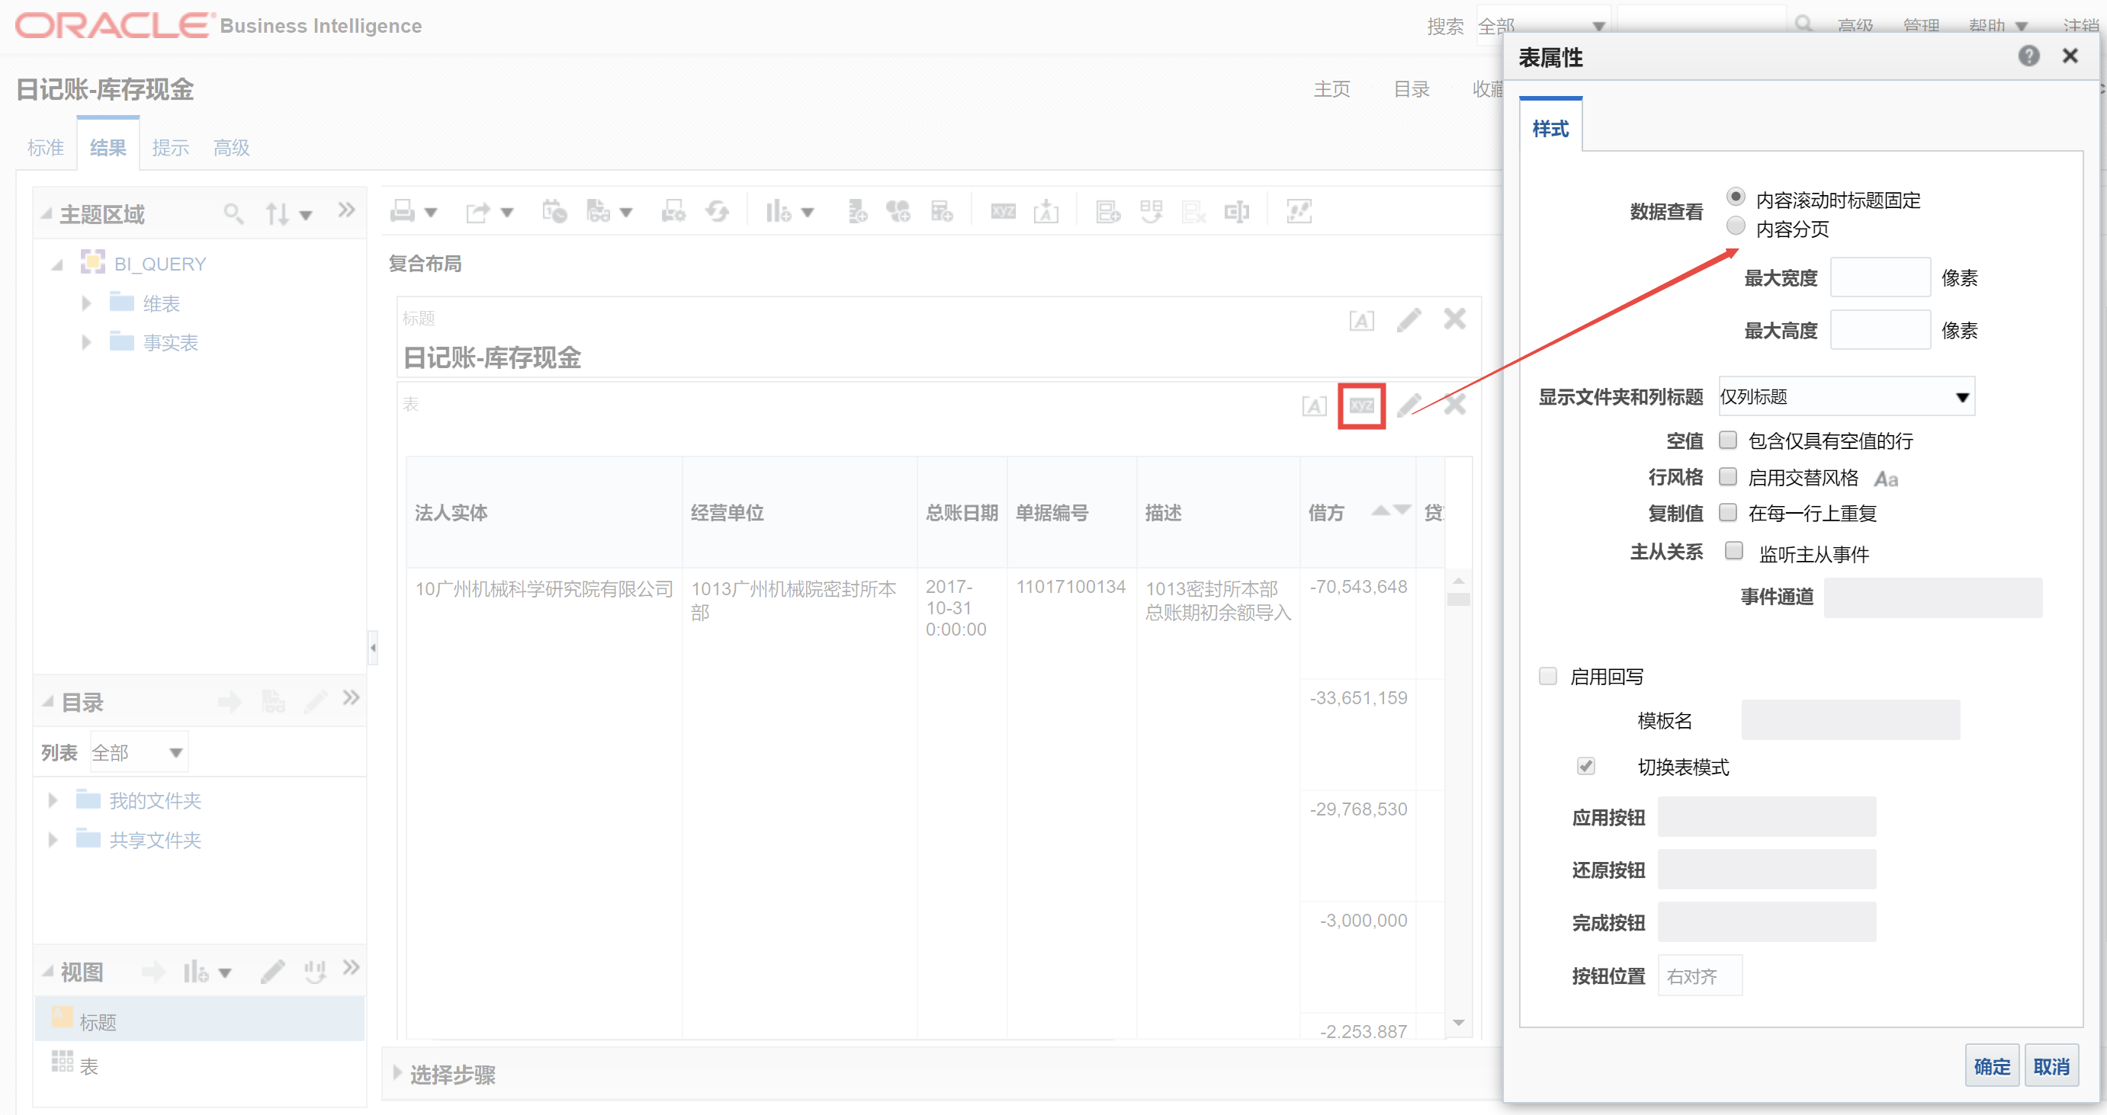
Task: Switch to the 标准 tab
Action: point(45,148)
